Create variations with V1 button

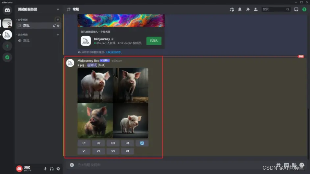coord(84,151)
